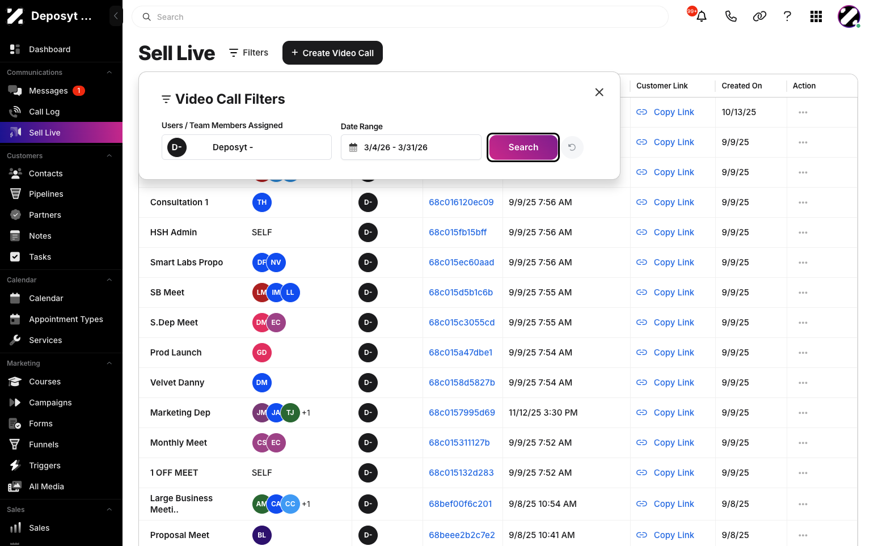Open the notifications bell
Image resolution: width=874 pixels, height=546 pixels.
click(701, 16)
